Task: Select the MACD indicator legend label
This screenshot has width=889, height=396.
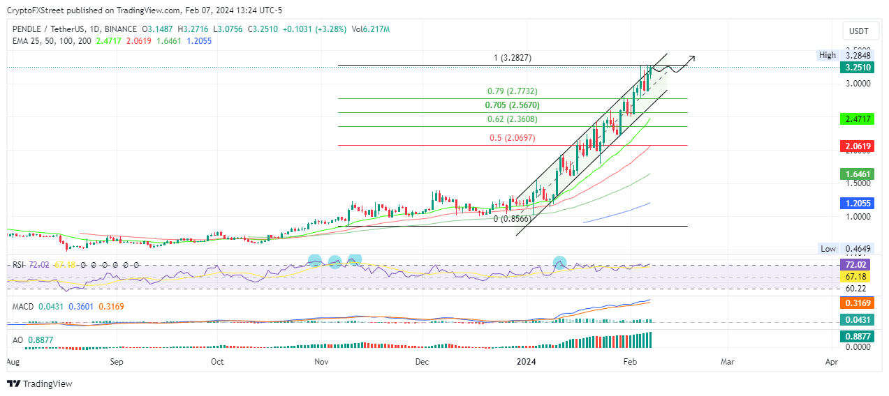Action: click(x=20, y=307)
